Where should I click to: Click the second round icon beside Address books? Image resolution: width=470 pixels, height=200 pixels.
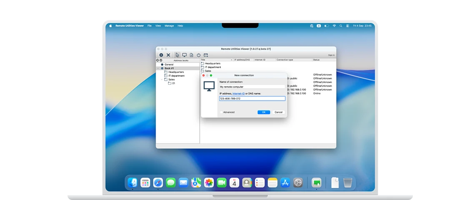click(x=161, y=60)
